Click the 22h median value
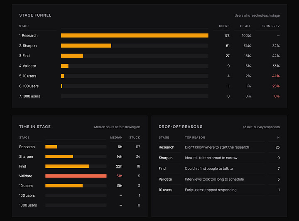The width and height of the screenshot is (299, 221). click(119, 166)
